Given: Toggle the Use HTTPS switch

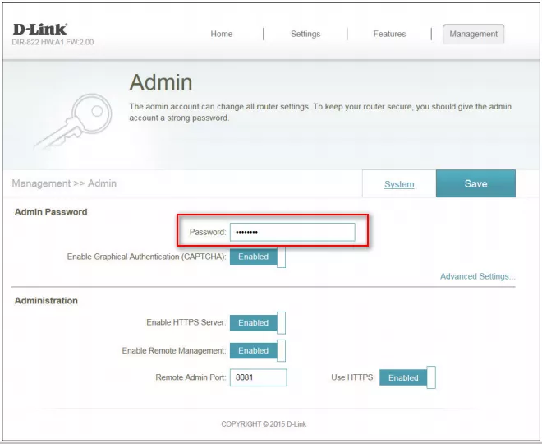Looking at the screenshot, I should pos(407,377).
